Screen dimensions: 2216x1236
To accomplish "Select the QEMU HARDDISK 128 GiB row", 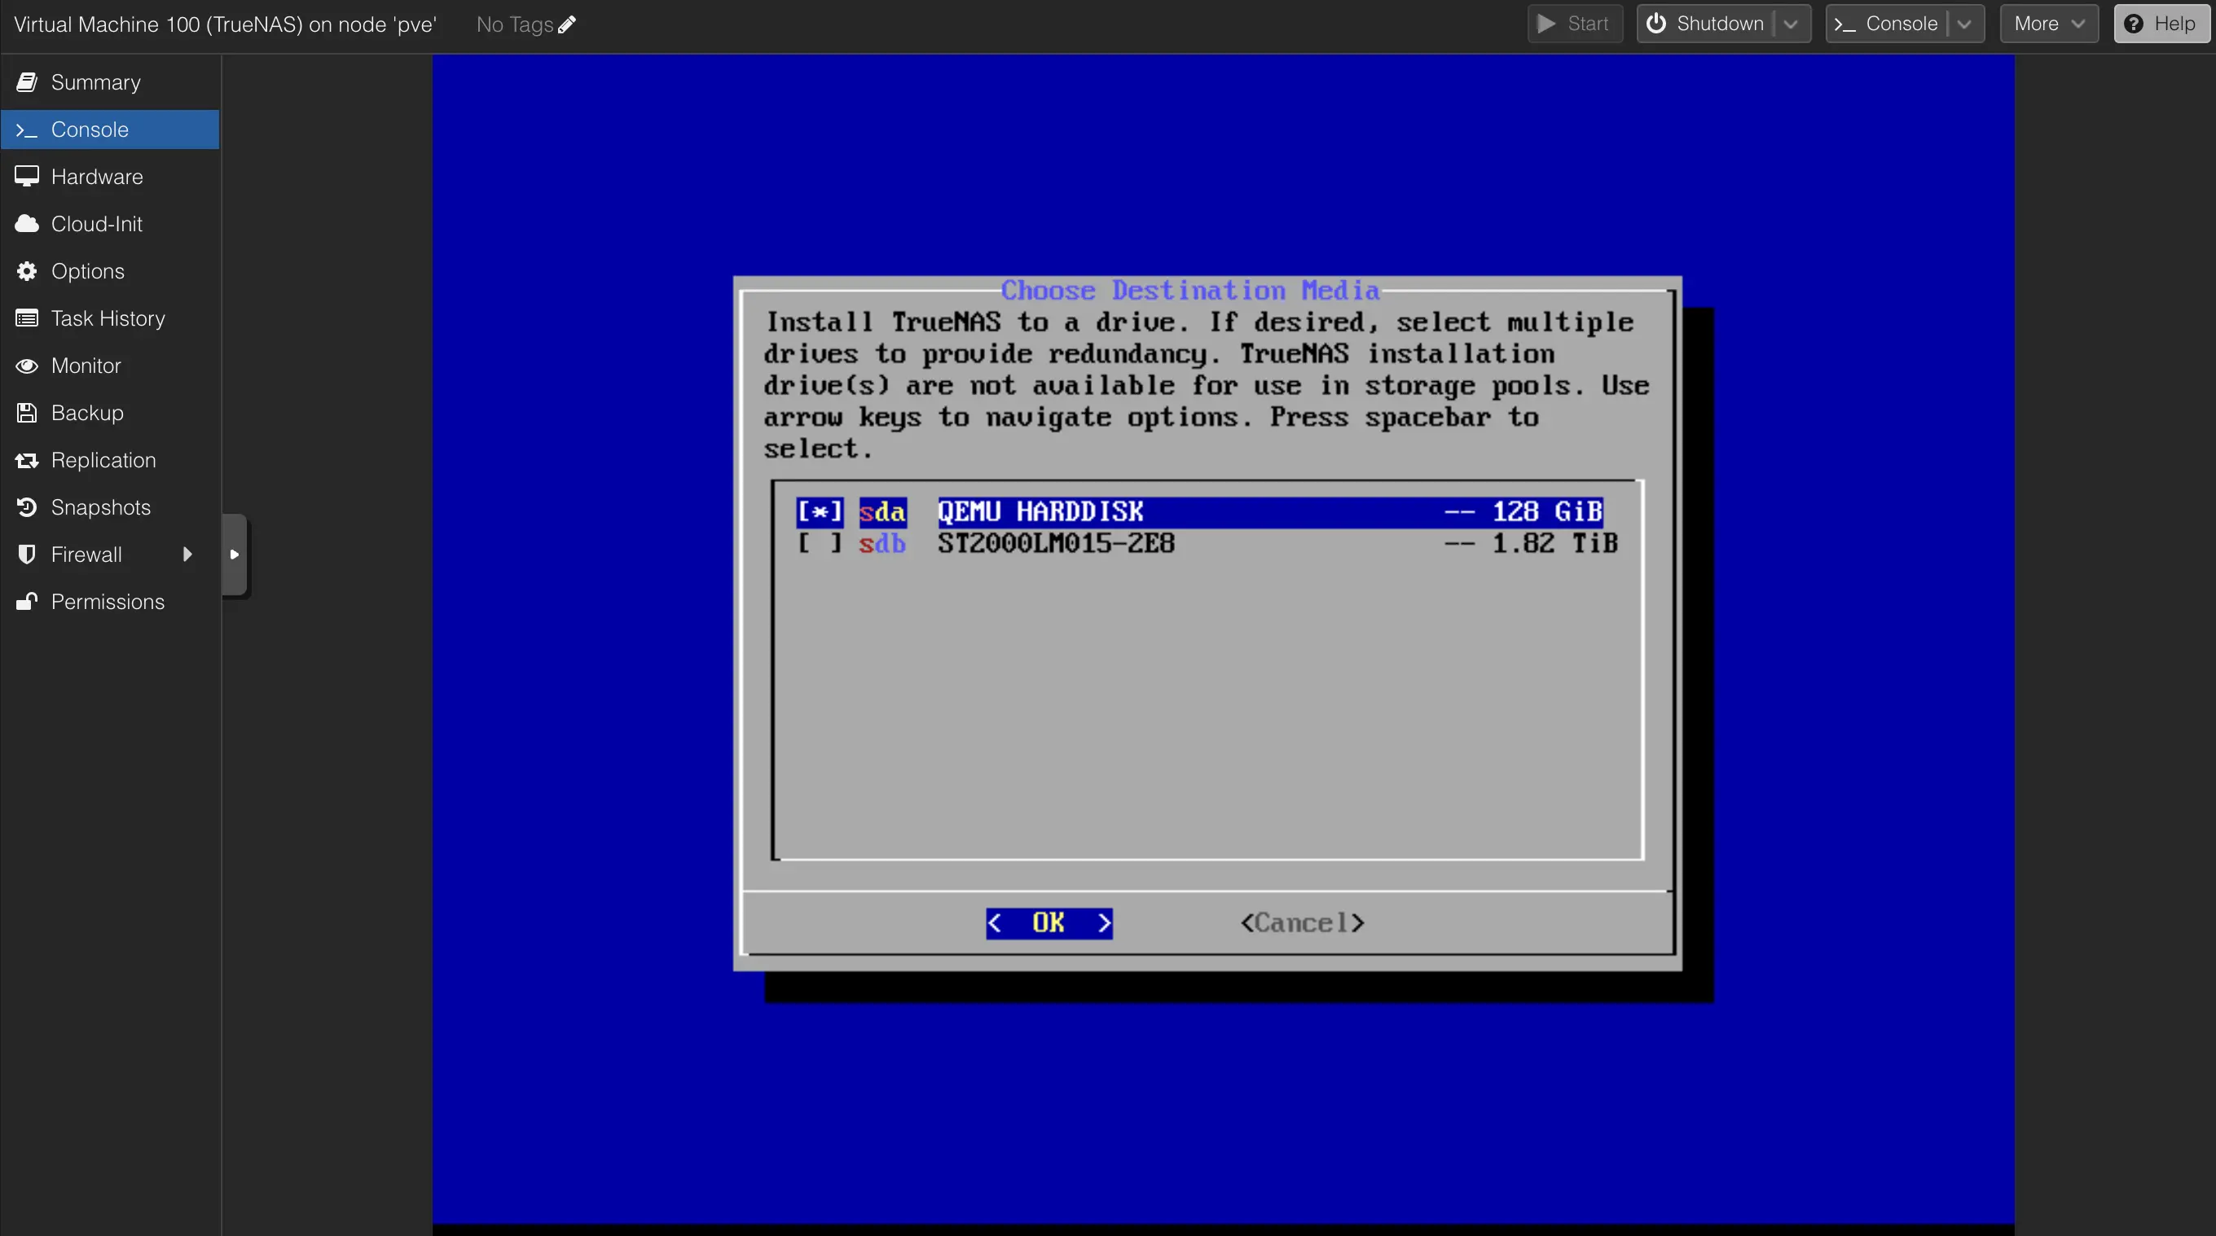I will pos(1200,512).
